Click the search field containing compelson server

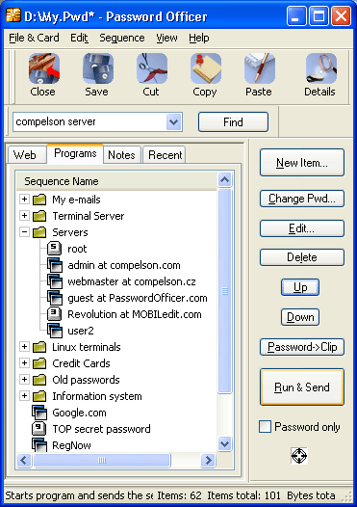tap(90, 121)
